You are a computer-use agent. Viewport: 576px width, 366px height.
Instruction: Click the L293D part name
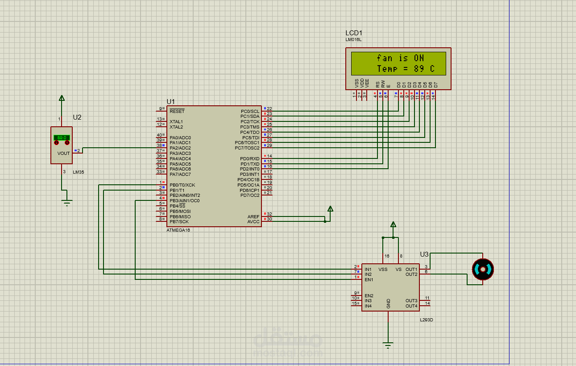[x=427, y=320]
